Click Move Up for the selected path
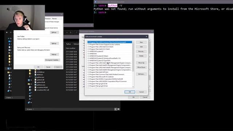Viewport: 233px width, 131px height. point(141,63)
